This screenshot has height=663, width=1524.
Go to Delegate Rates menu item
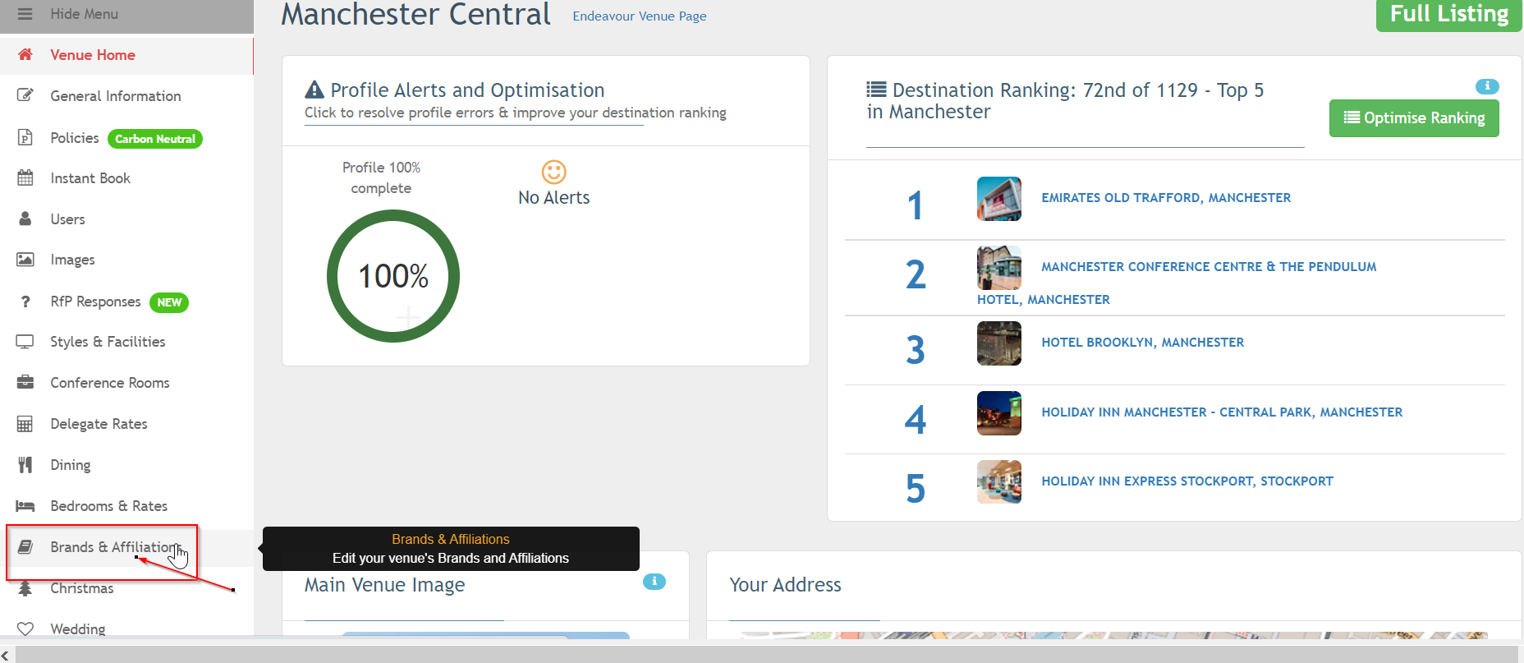[99, 424]
